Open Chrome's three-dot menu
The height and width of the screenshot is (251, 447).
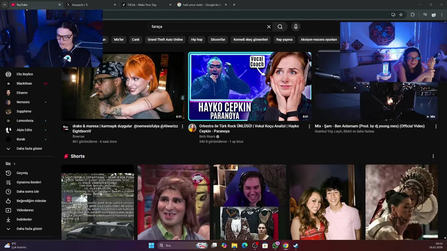[x=442, y=15]
